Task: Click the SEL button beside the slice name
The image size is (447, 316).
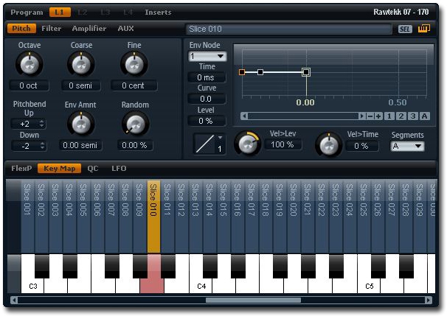Action: (405, 29)
